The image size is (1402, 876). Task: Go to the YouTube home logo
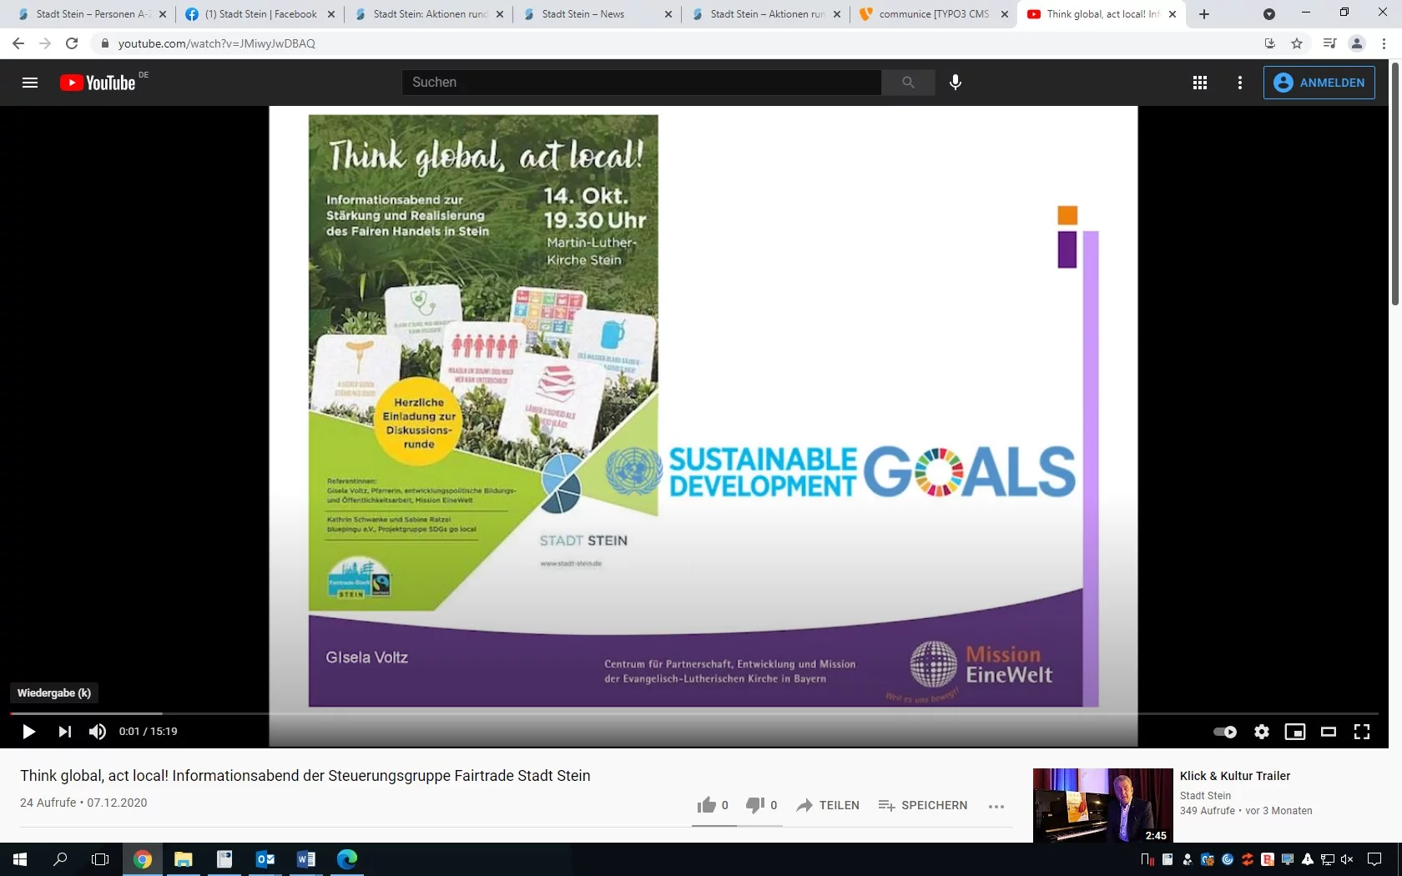[98, 83]
